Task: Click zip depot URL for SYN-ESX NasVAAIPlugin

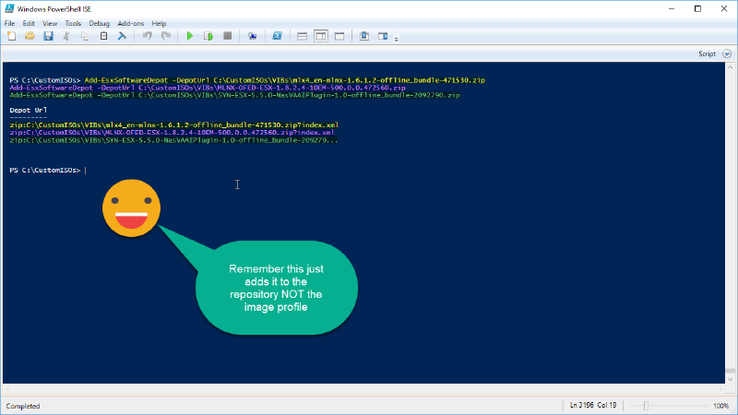Action: 173,140
